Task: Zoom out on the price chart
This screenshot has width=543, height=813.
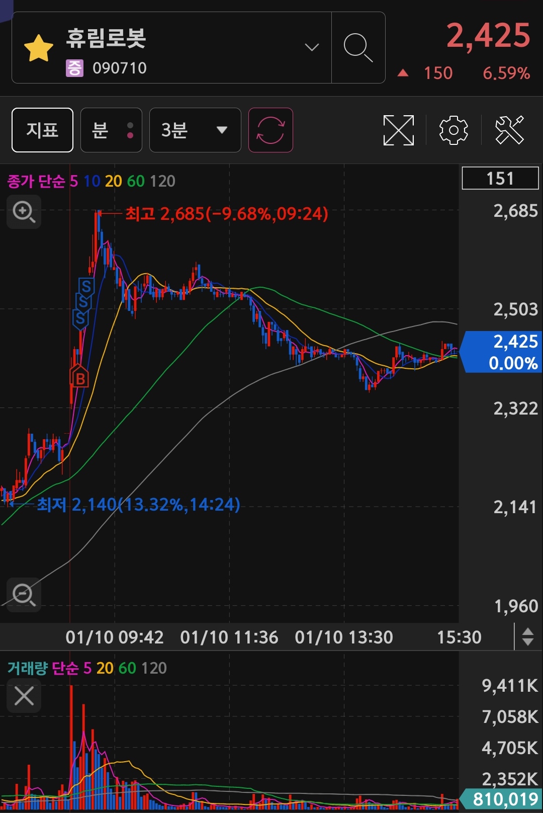Action: click(24, 595)
